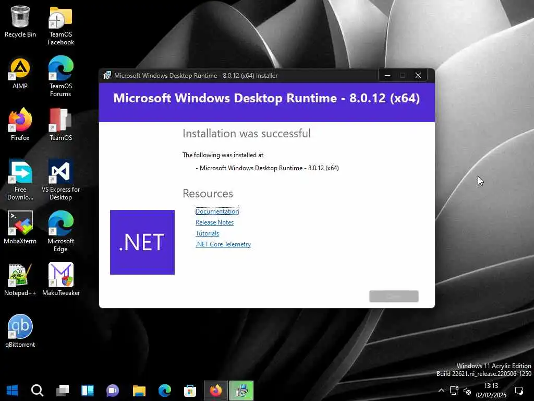
Task: Open the notification center icon
Action: 519,391
